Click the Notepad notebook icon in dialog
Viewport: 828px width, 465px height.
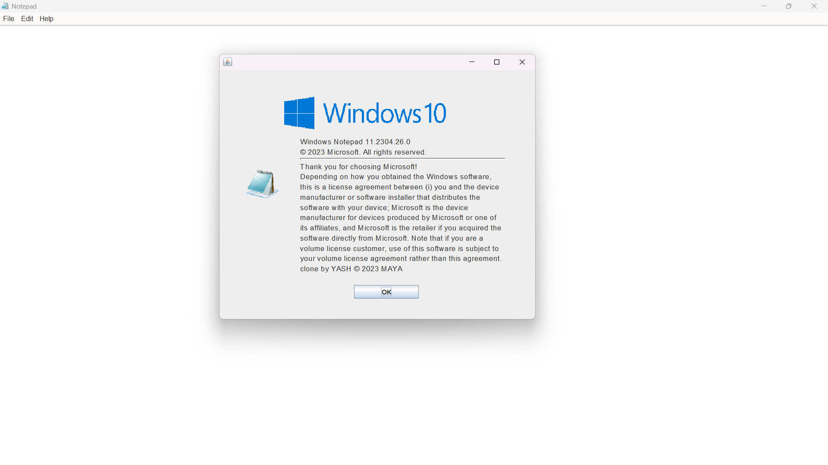(x=262, y=184)
